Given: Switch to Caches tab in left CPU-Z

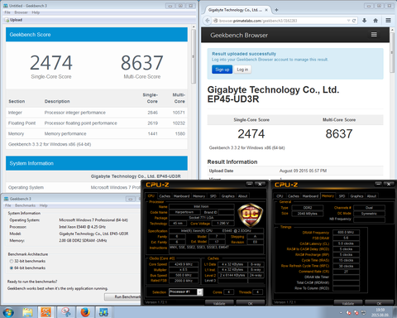Looking at the screenshot, I should [x=165, y=196].
